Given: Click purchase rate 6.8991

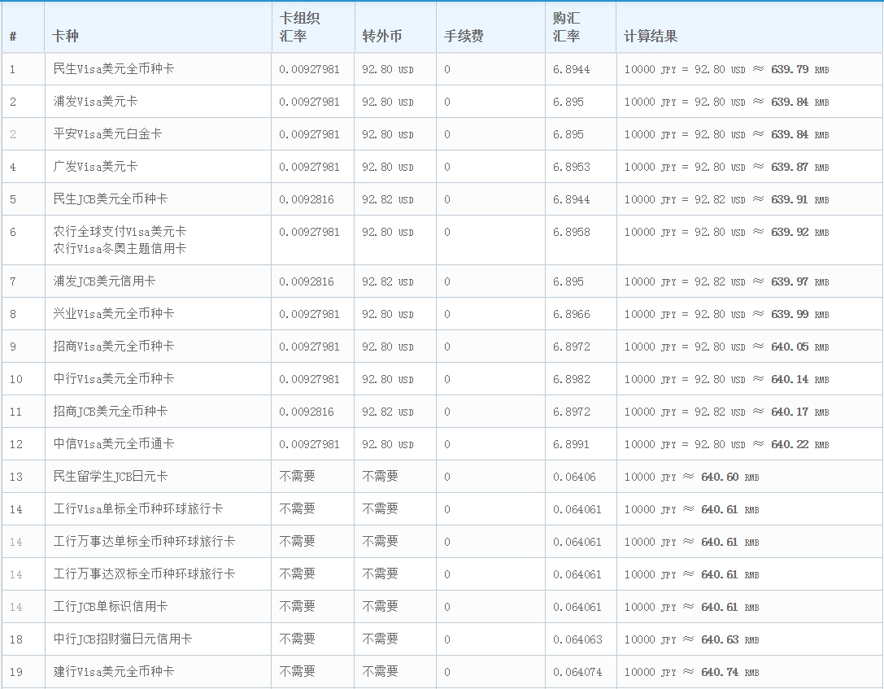Looking at the screenshot, I should point(571,445).
